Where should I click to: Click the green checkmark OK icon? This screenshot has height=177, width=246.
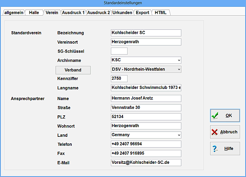(x=215, y=116)
